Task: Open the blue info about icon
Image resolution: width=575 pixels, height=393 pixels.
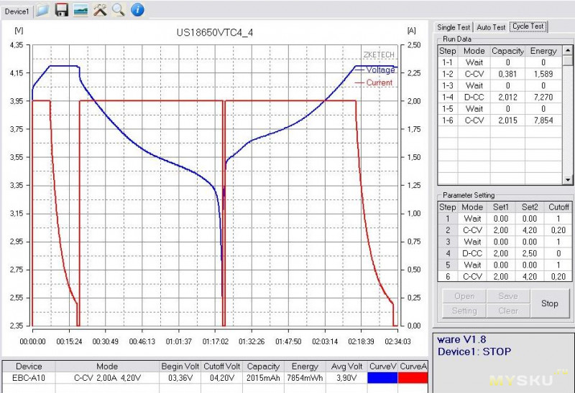Action: point(137,9)
